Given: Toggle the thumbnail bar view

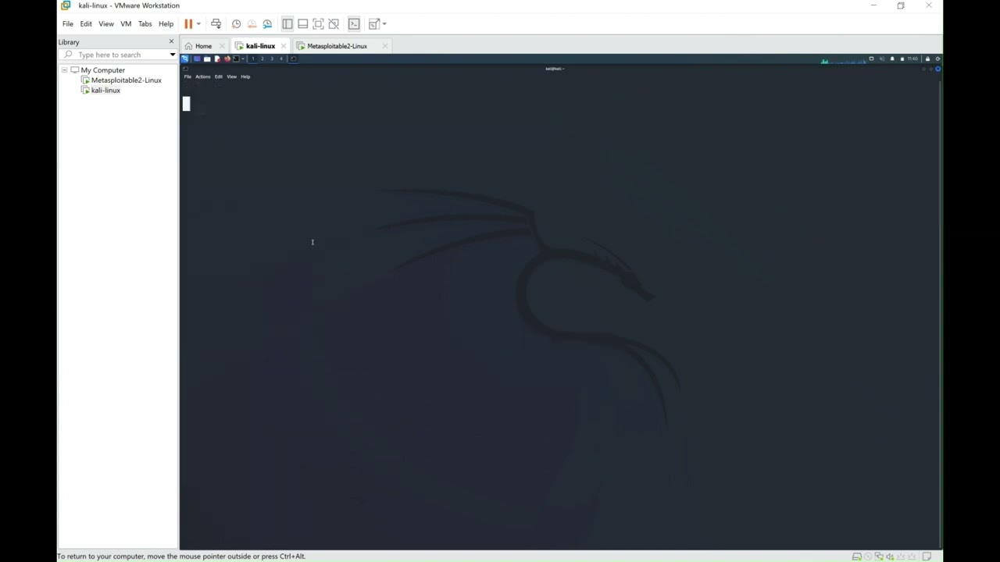Looking at the screenshot, I should click(303, 24).
